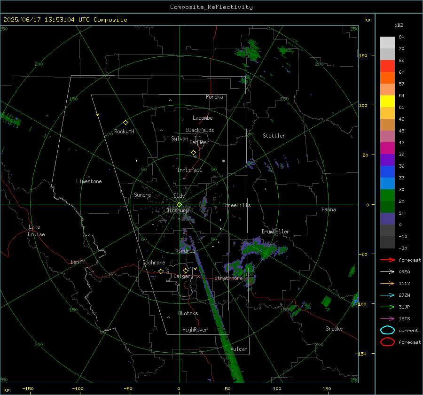Screen dimensions: 423x395
Task: Select the red 60 dBZ color swatch
Action: pos(387,66)
